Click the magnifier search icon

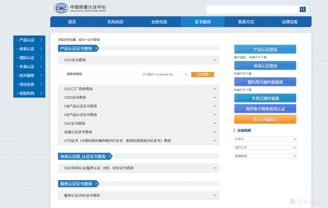[302, 9]
